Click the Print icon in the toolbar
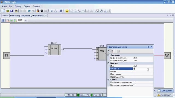Image resolution: width=175 pixels, height=98 pixels. point(16,11)
